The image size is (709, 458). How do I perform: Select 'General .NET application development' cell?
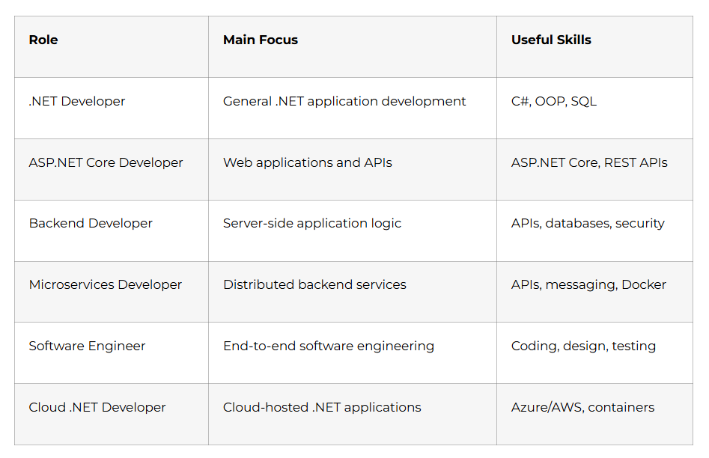pos(352,108)
